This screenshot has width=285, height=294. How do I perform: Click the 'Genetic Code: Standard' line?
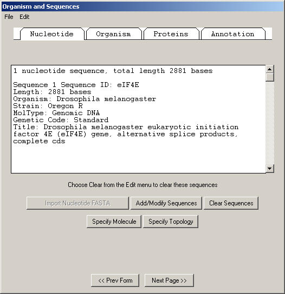click(61, 120)
